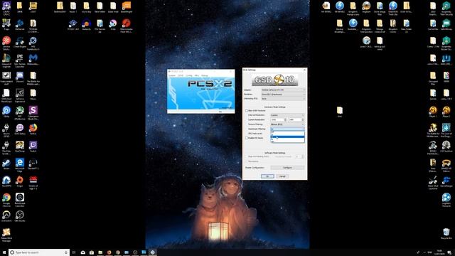The height and width of the screenshot is (256, 455).
Task: Open the Nexus Mod Manager shortcut
Action: point(6,235)
